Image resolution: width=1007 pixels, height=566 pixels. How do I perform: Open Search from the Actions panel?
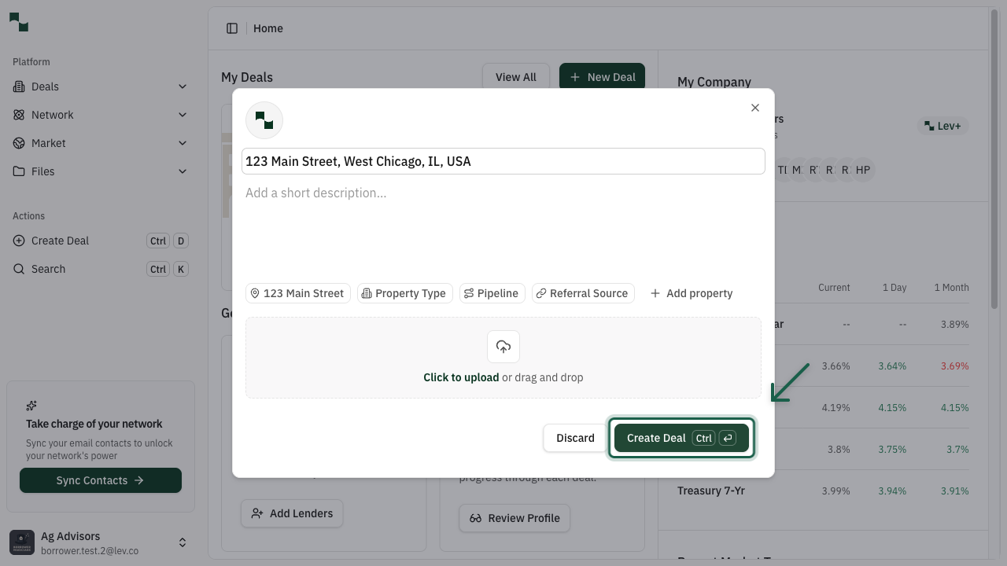click(49, 269)
